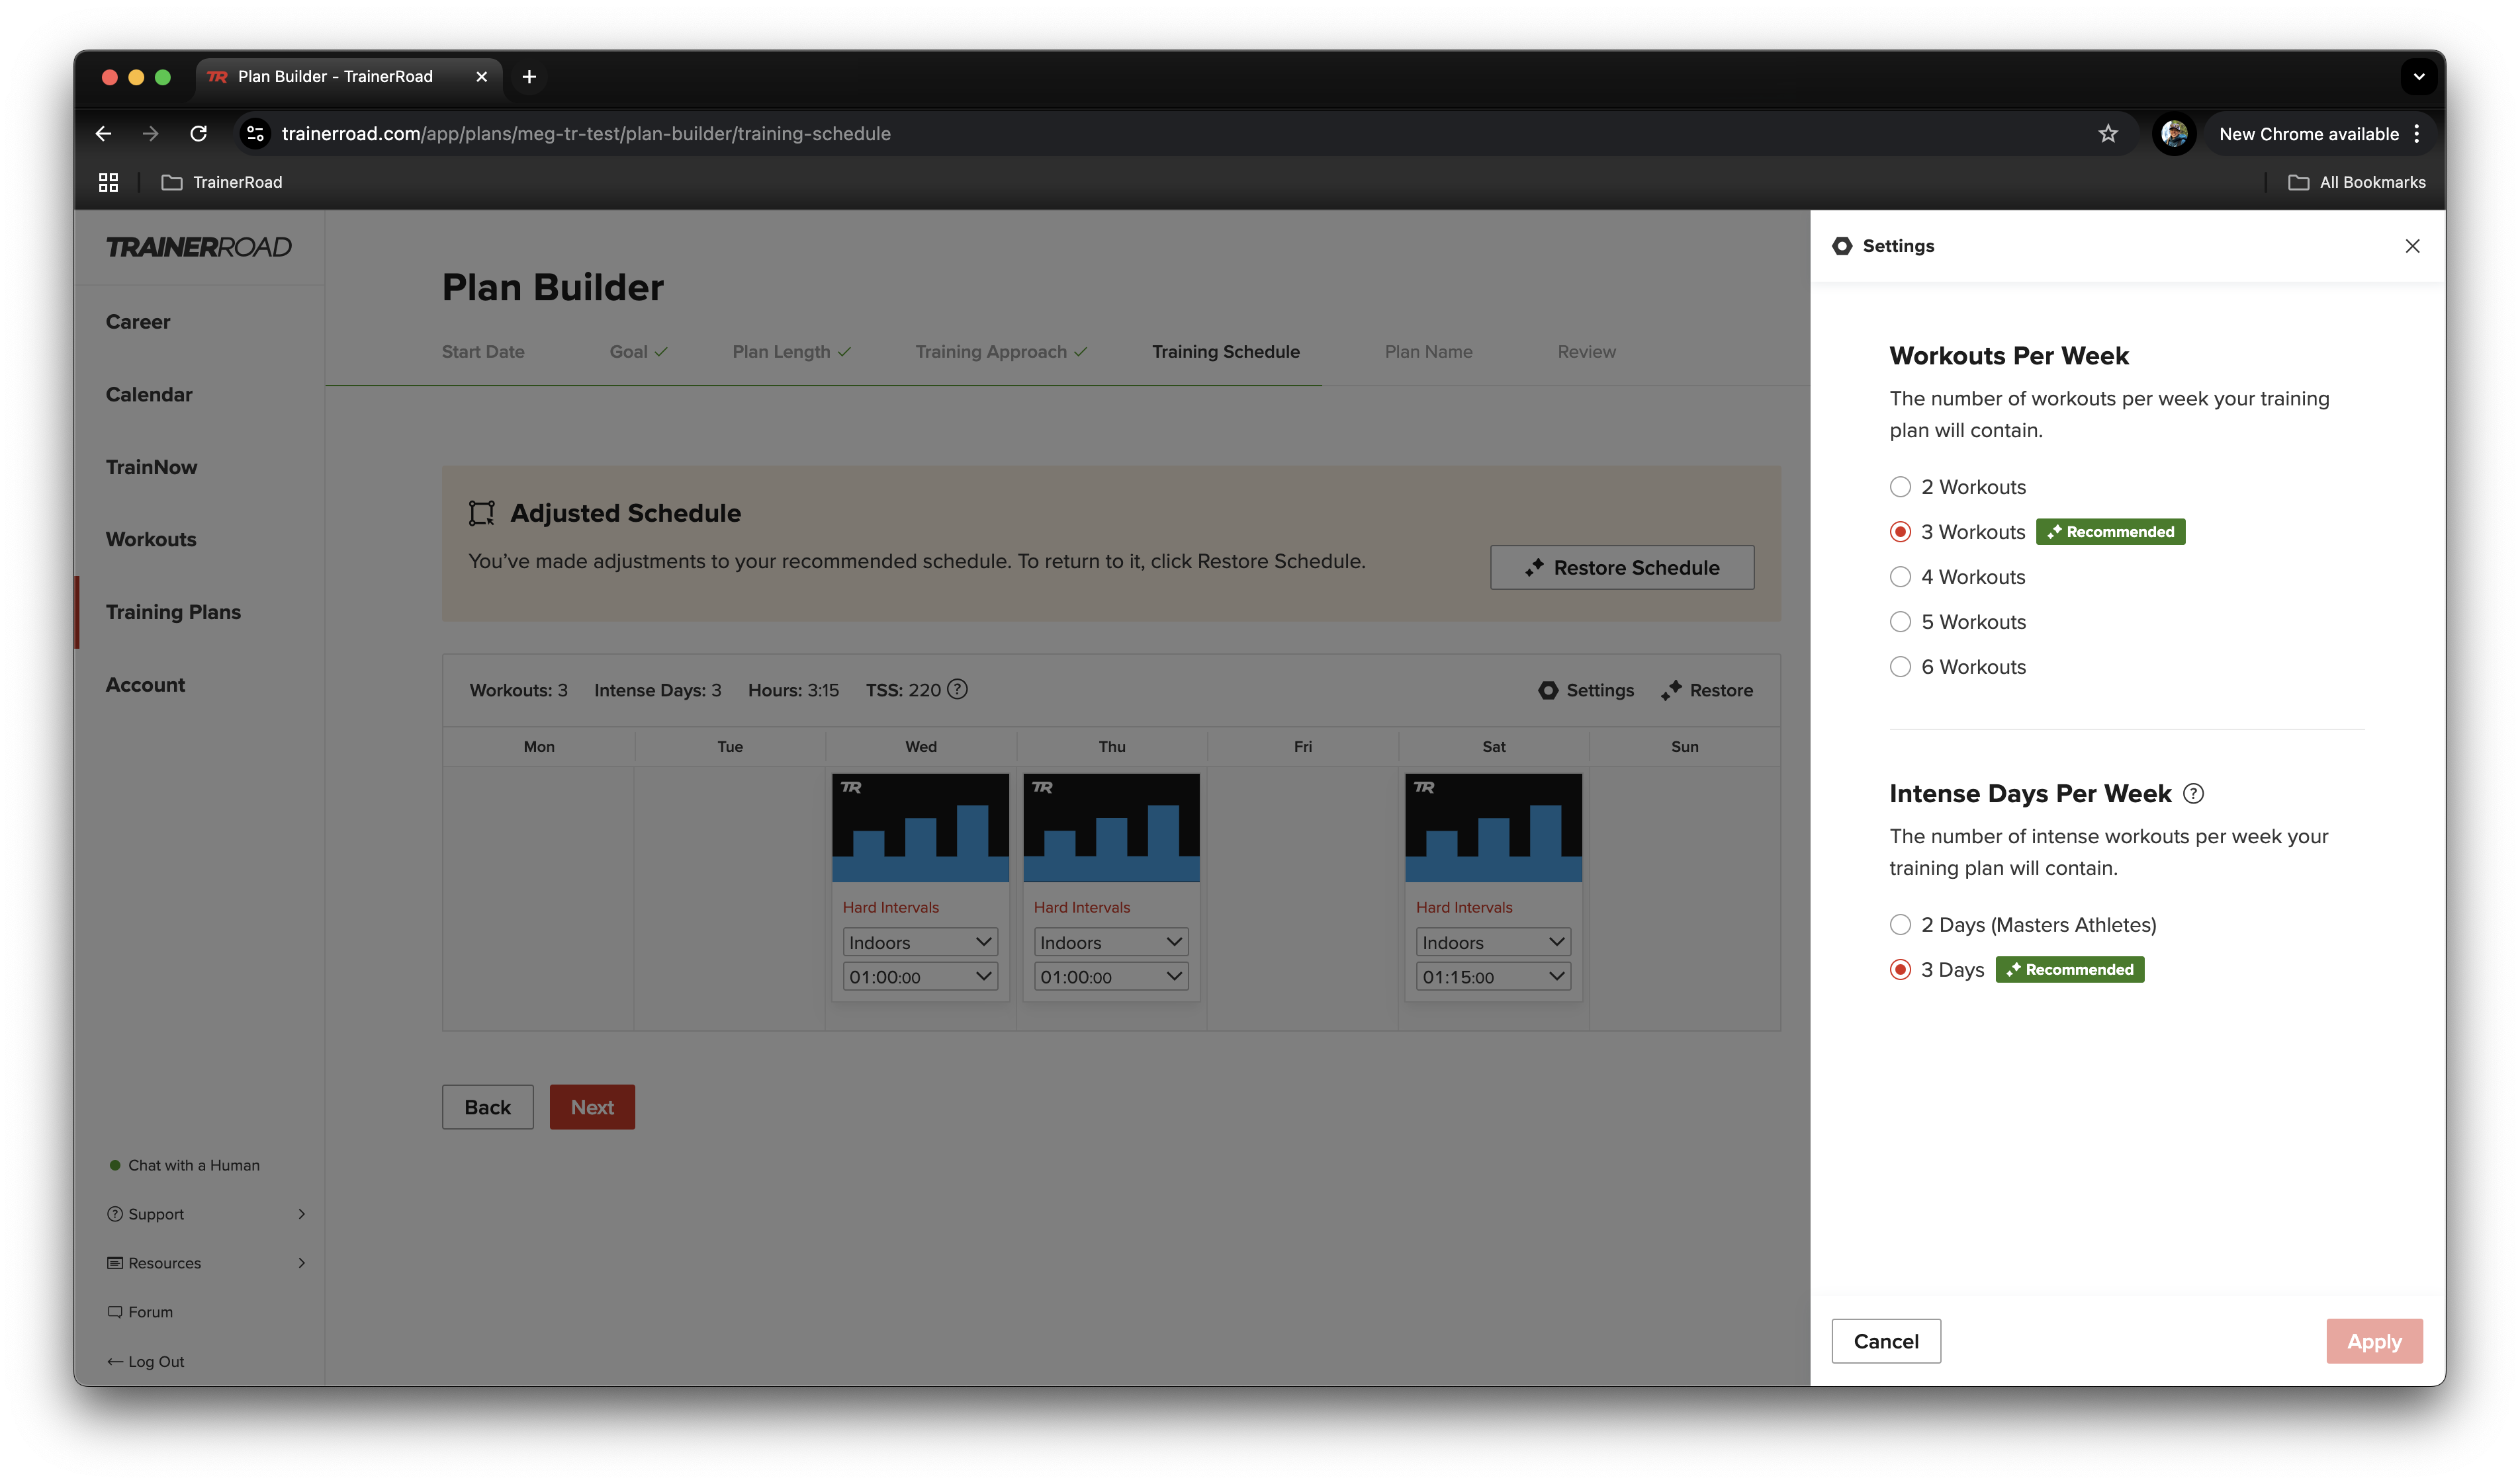Click the TrainerRoad logo in the sidebar
The image size is (2520, 1484).
click(x=199, y=247)
